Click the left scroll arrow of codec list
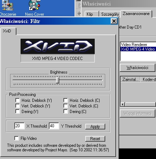156x159 pixels. tap(123, 104)
